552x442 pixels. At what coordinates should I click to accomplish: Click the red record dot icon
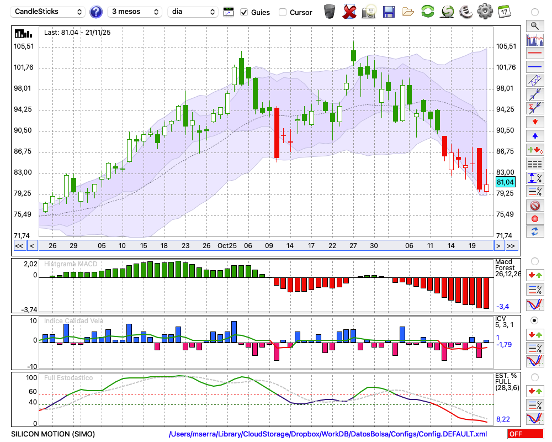(x=535, y=219)
